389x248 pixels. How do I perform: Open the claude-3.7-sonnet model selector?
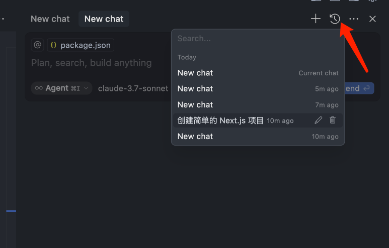click(x=133, y=88)
